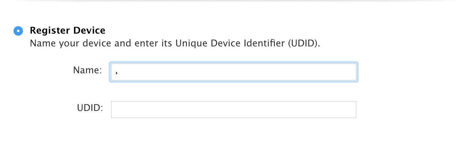
Task: Click the word Device in the heading
Action: (89, 31)
